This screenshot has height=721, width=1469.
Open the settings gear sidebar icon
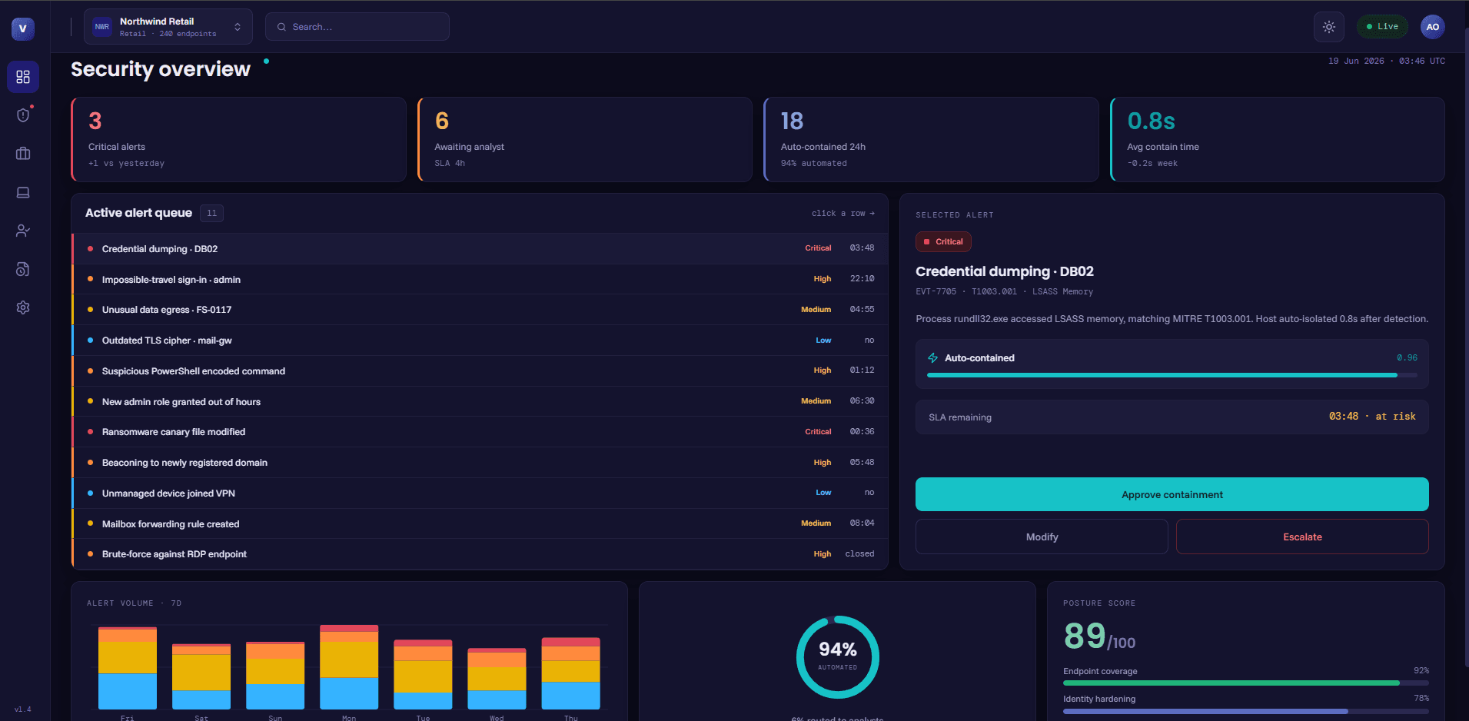(x=23, y=307)
